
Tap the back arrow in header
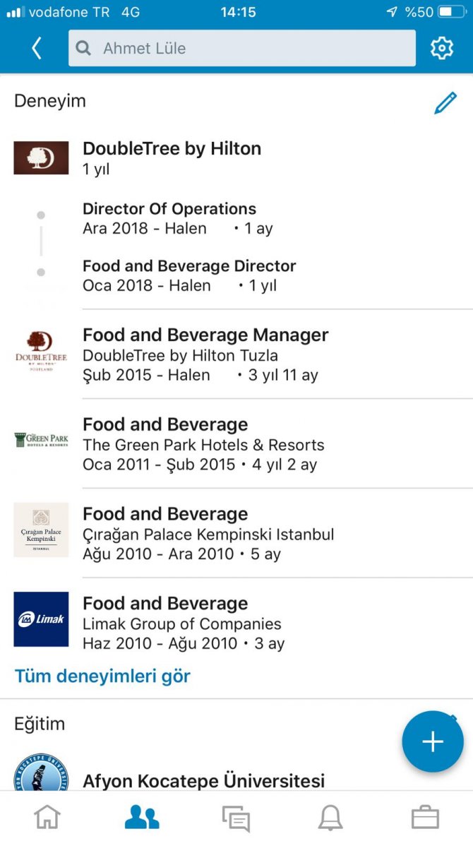click(x=37, y=48)
